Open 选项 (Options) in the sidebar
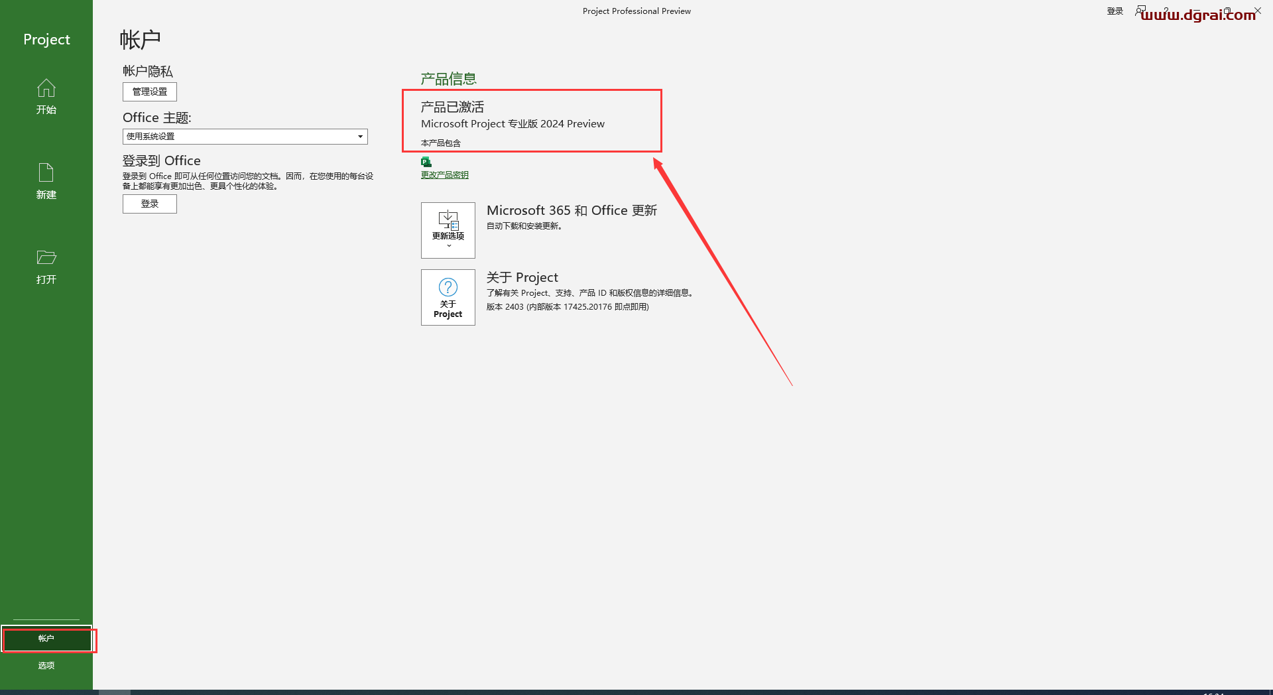Image resolution: width=1273 pixels, height=695 pixels. (46, 665)
